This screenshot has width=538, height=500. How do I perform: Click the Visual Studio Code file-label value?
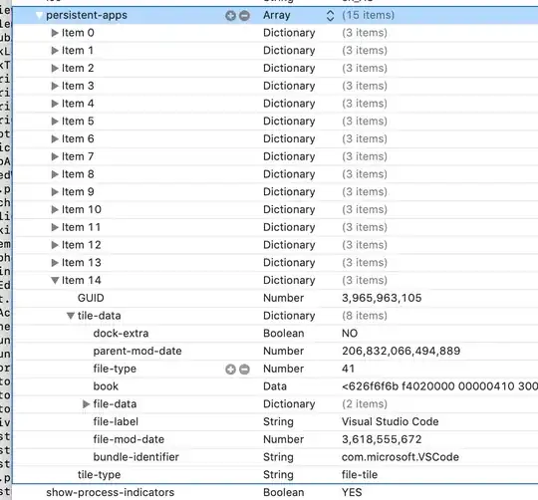point(391,421)
